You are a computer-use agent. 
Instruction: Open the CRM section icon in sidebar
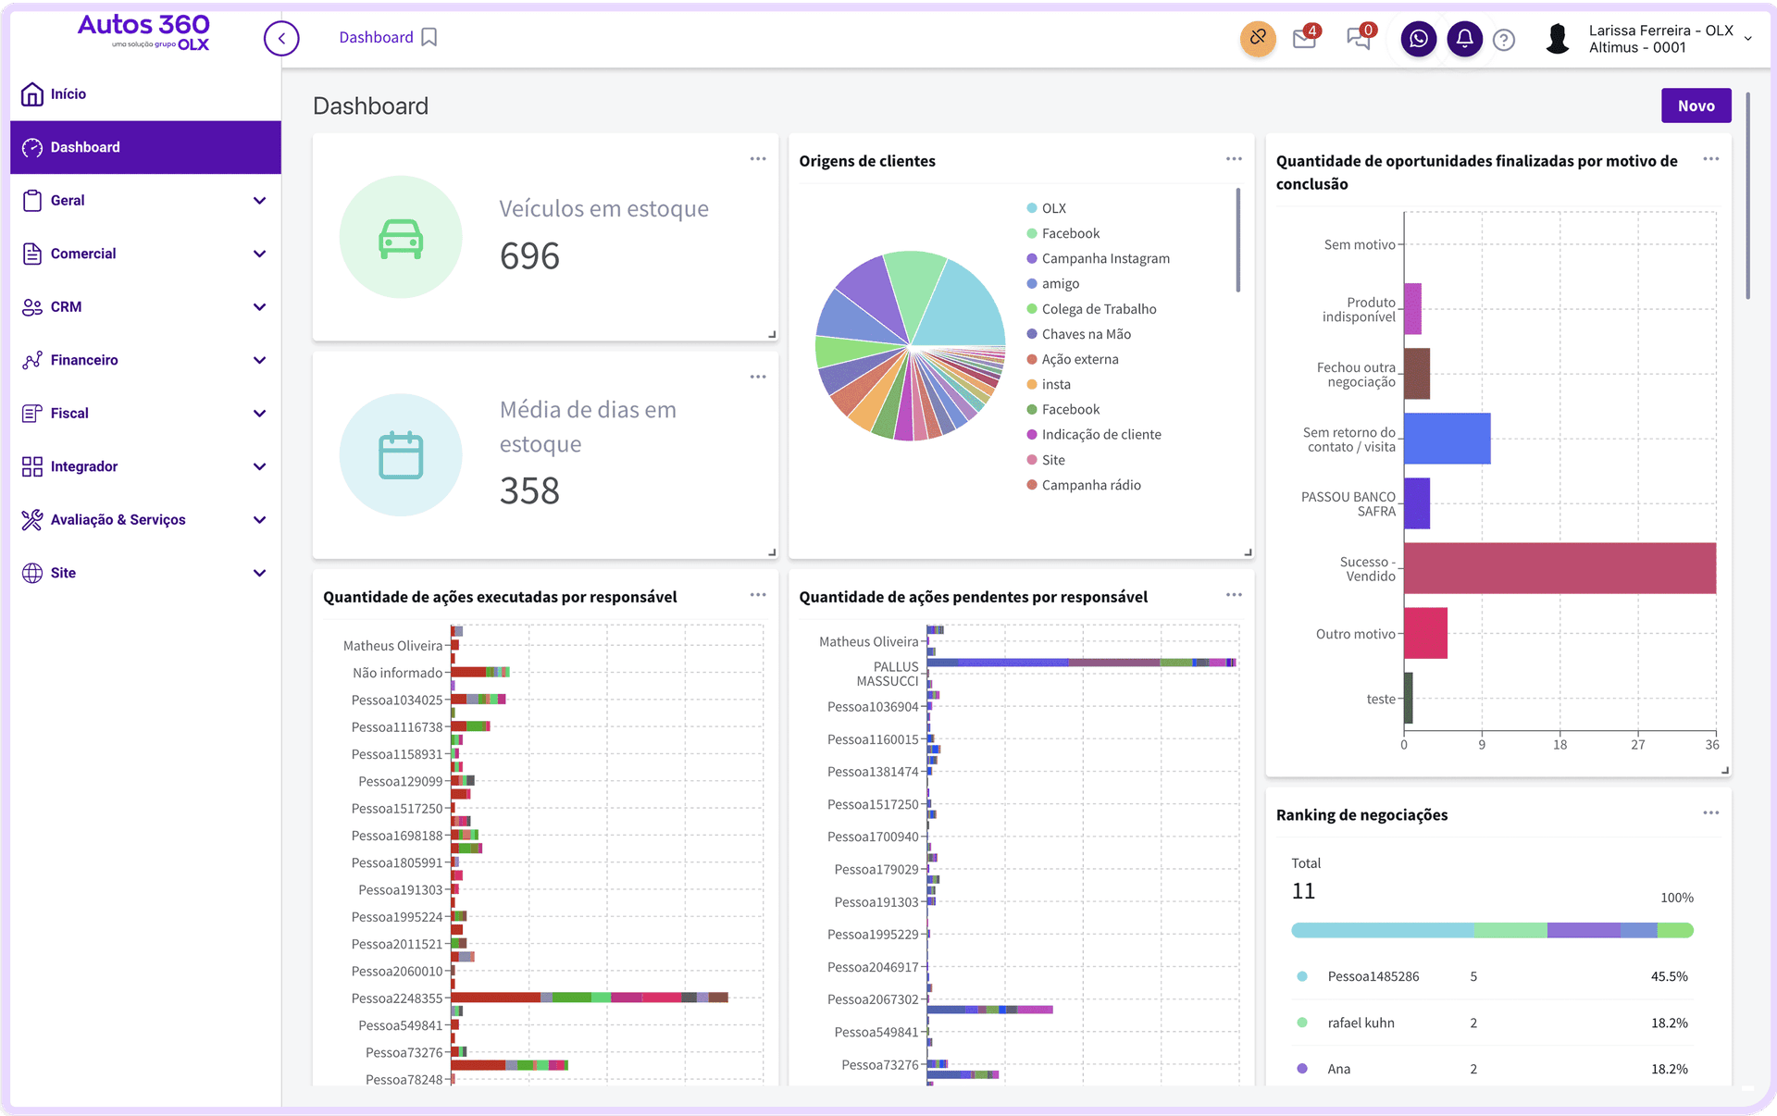pyautogui.click(x=32, y=306)
